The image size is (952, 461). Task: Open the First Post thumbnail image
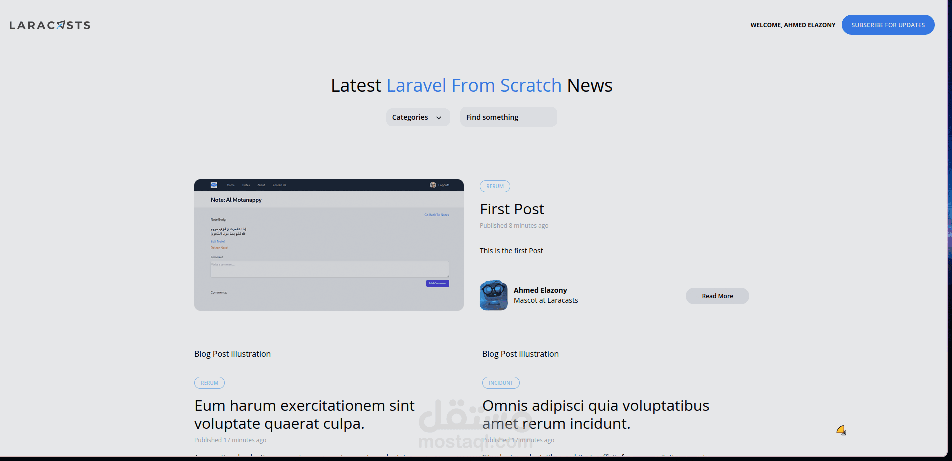(329, 245)
